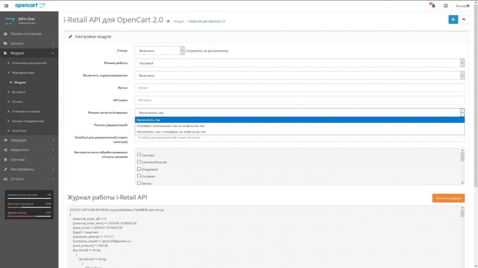This screenshot has height=268, width=478.
Task: Check the Complete order status
Action: pos(139,176)
